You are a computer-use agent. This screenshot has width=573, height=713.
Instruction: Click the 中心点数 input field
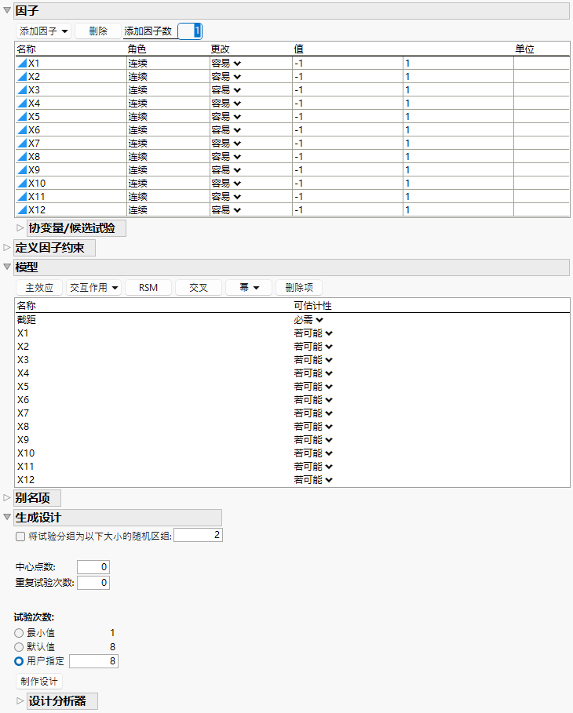pyautogui.click(x=93, y=567)
